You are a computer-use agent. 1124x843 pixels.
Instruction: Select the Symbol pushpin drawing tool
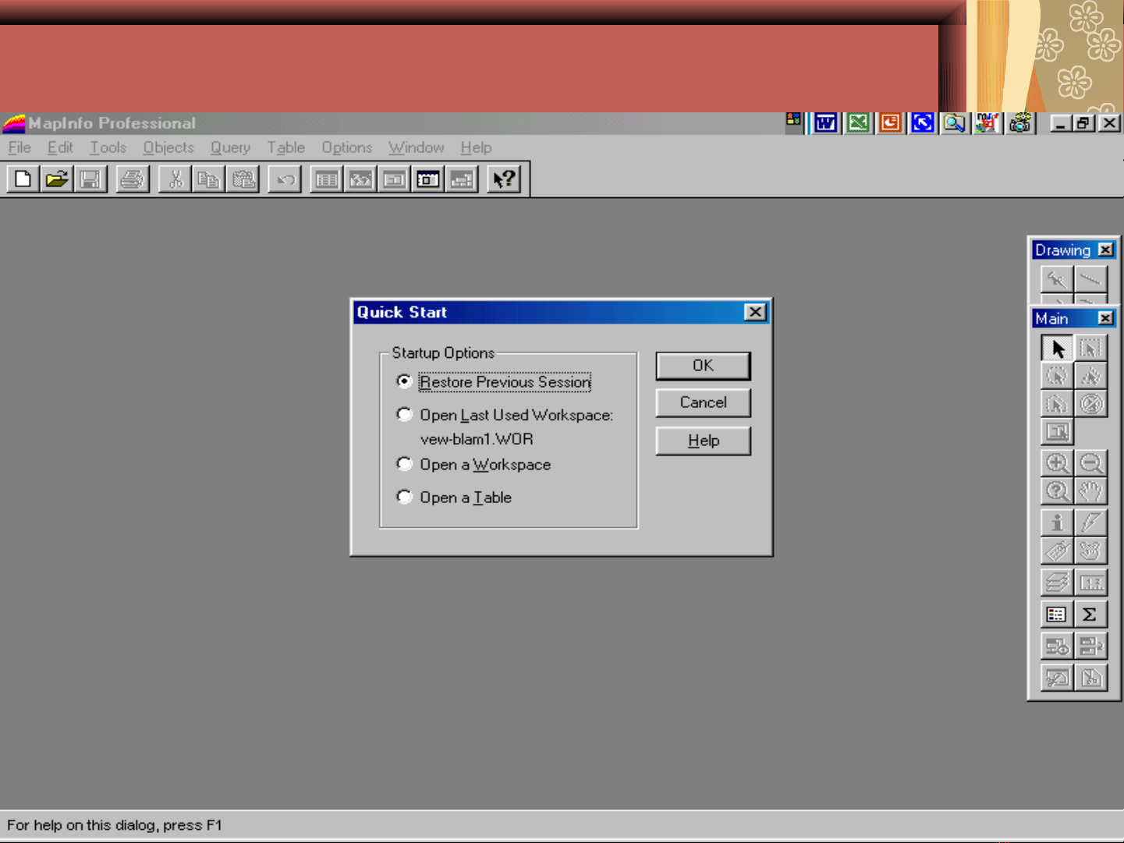point(1057,279)
